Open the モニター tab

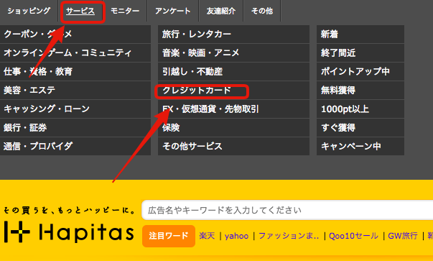(x=125, y=11)
